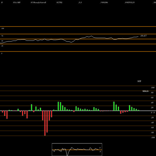Viewport: 156px width, 156px height.
Task: Click the 80 label on MR axis
Action: point(152,93)
